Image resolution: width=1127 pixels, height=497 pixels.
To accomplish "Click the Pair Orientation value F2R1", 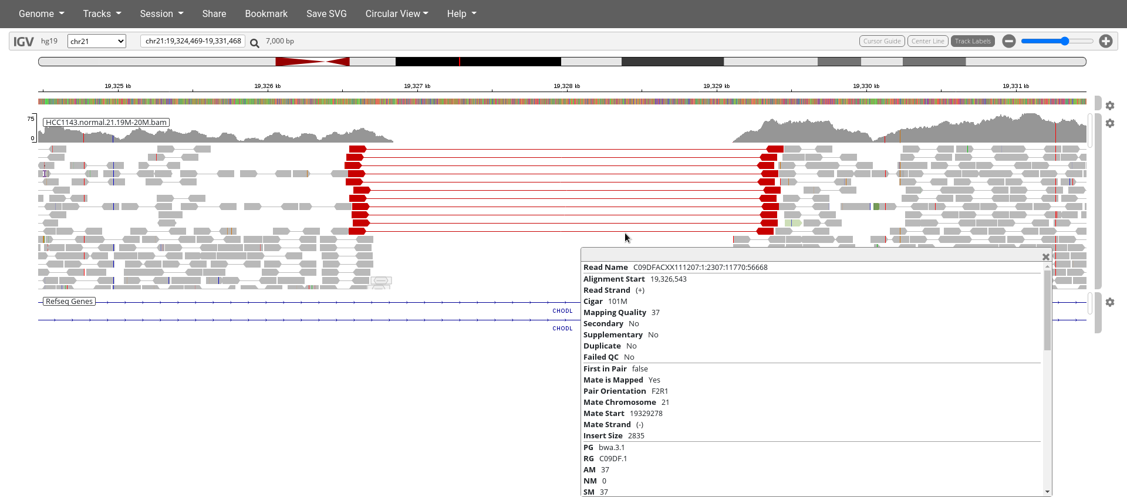I will pos(660,391).
